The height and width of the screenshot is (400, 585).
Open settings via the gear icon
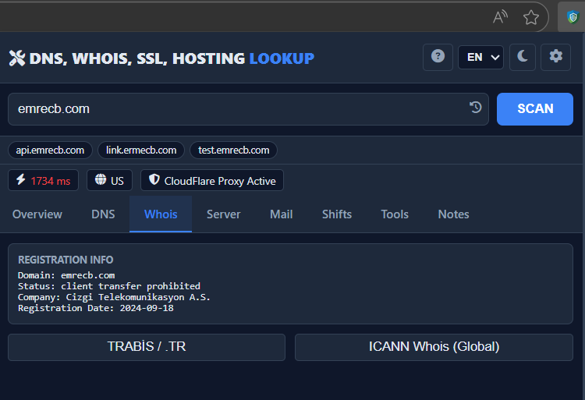(x=555, y=57)
